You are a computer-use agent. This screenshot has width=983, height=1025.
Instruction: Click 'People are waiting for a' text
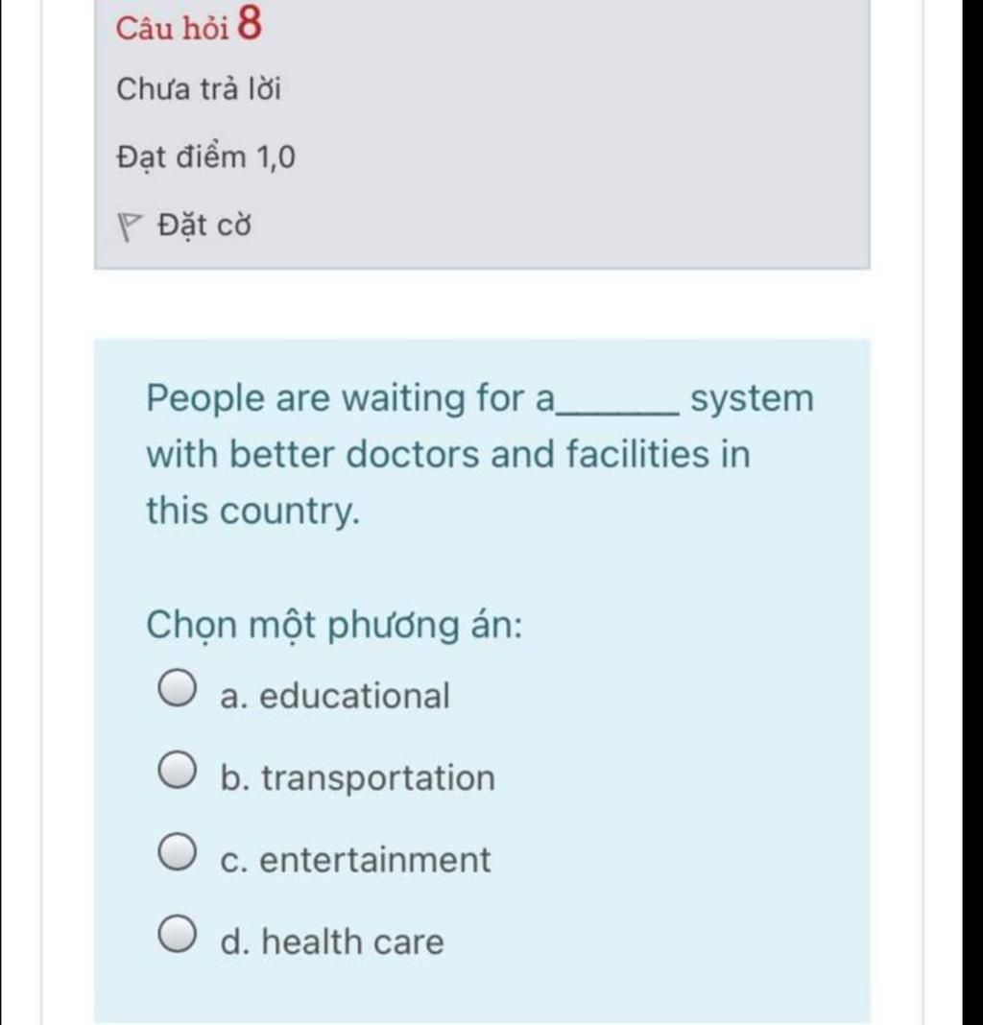(x=350, y=398)
